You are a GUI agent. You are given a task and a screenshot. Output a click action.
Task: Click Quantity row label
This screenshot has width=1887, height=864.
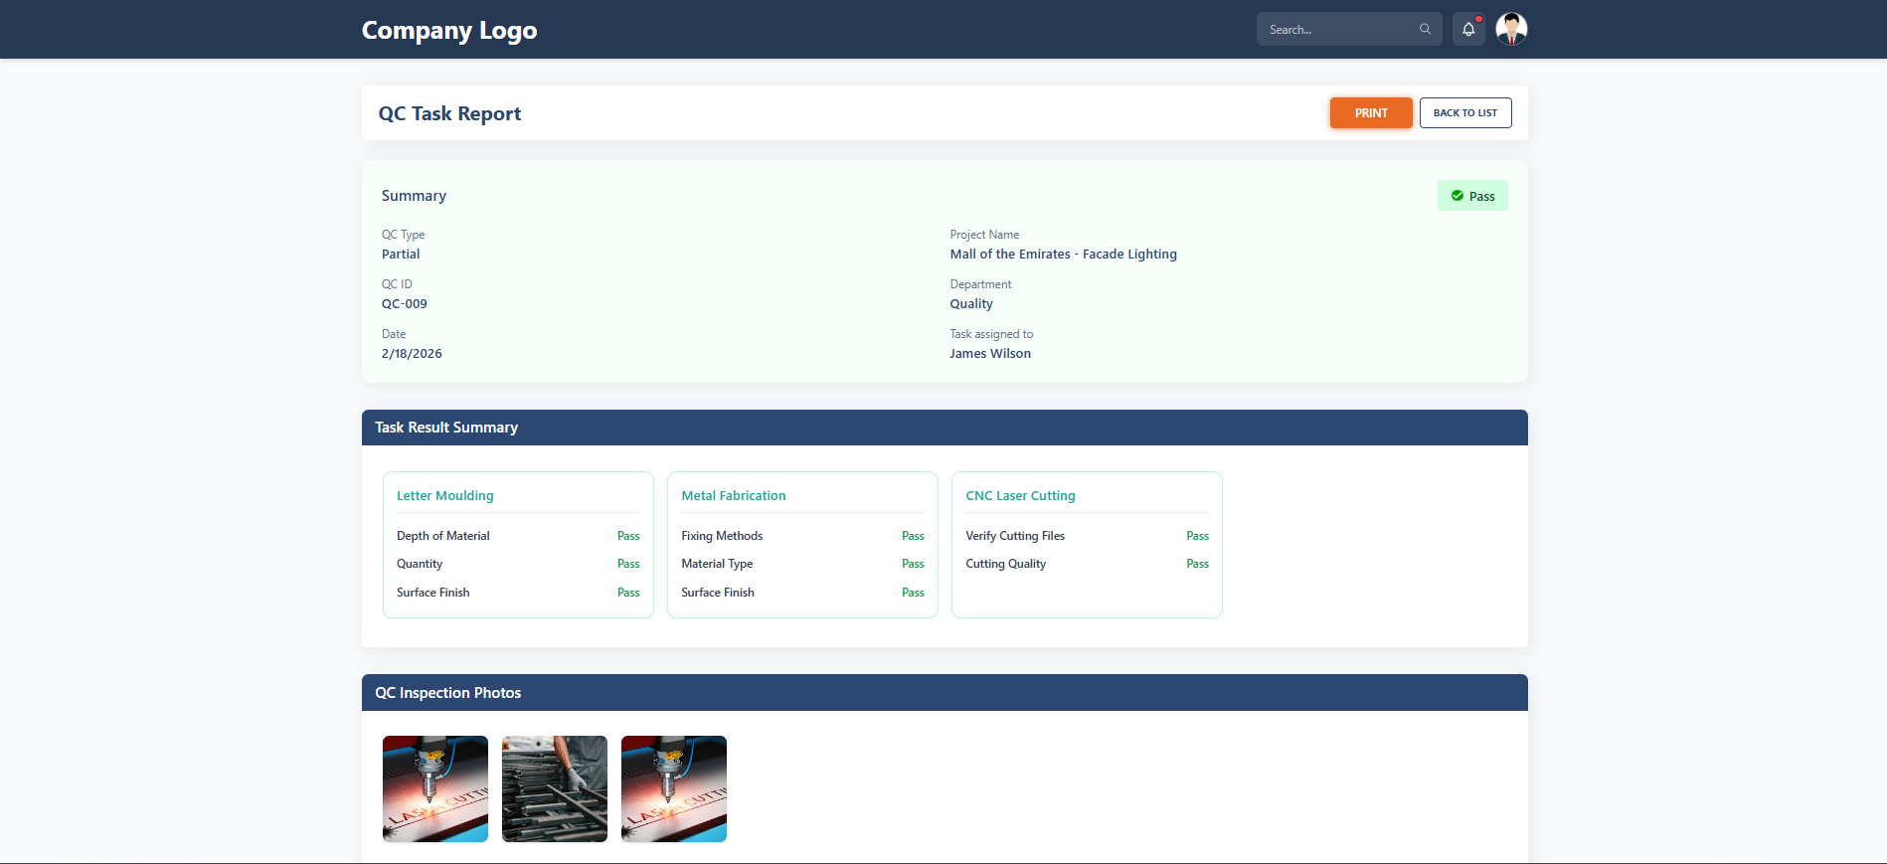[420, 564]
